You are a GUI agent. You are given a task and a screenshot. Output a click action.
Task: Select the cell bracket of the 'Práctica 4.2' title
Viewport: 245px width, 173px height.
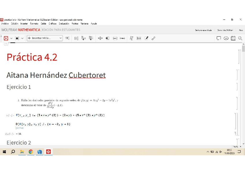pyautogui.click(x=239, y=57)
